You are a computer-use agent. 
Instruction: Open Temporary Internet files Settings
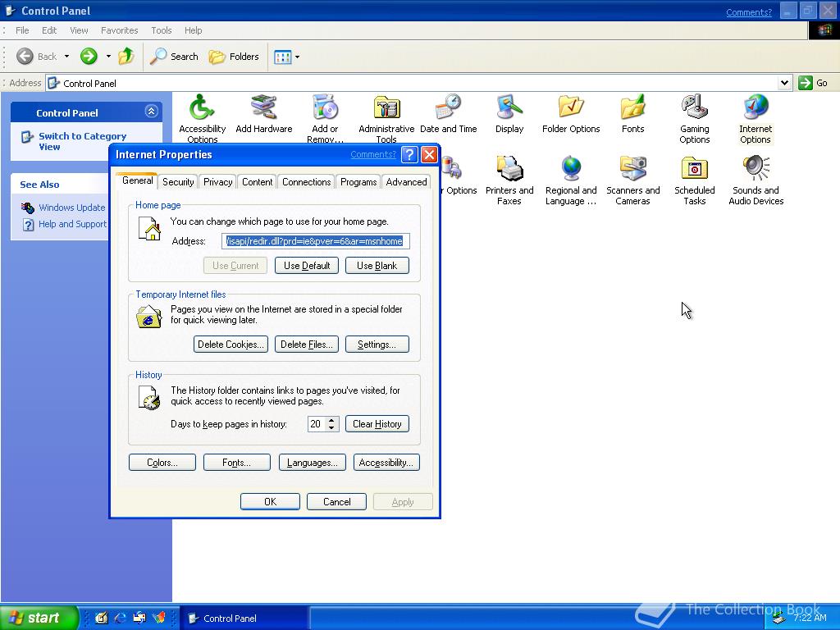point(377,345)
